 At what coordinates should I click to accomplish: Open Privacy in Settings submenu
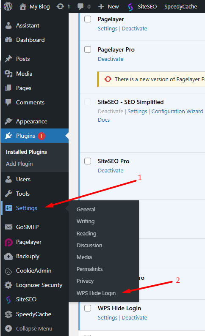pos(85,281)
